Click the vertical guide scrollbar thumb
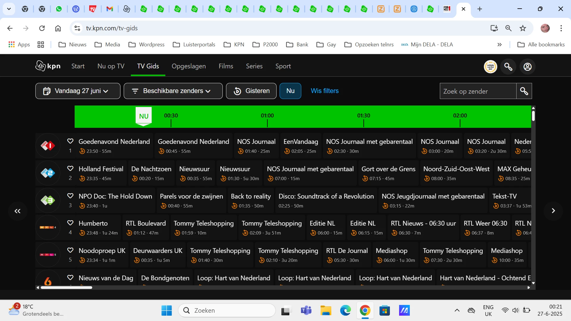 [x=533, y=116]
